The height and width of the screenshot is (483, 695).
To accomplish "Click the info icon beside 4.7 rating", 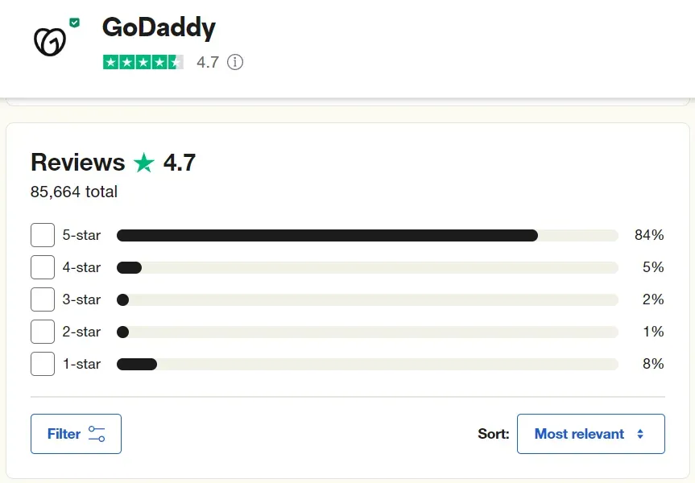I will point(235,62).
